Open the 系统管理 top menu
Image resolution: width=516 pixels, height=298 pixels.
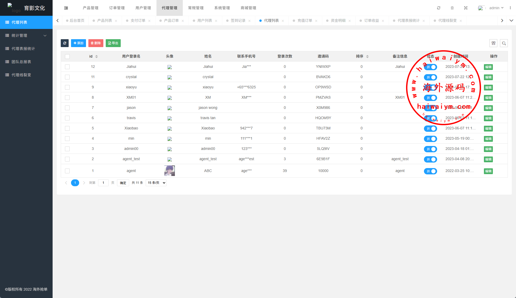pos(222,8)
